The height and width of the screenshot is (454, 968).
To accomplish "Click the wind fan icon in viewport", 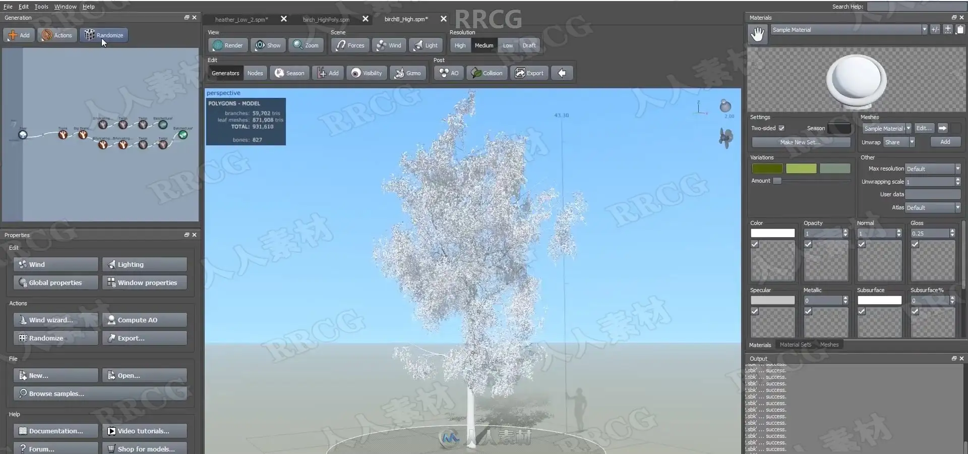I will (x=725, y=138).
